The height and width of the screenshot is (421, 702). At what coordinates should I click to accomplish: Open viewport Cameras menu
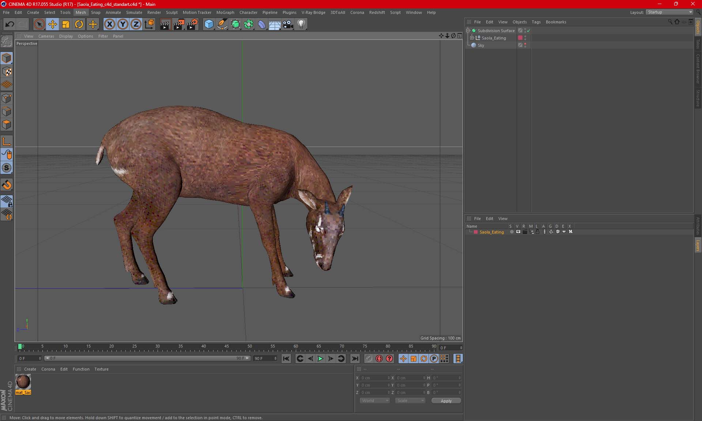pyautogui.click(x=46, y=36)
